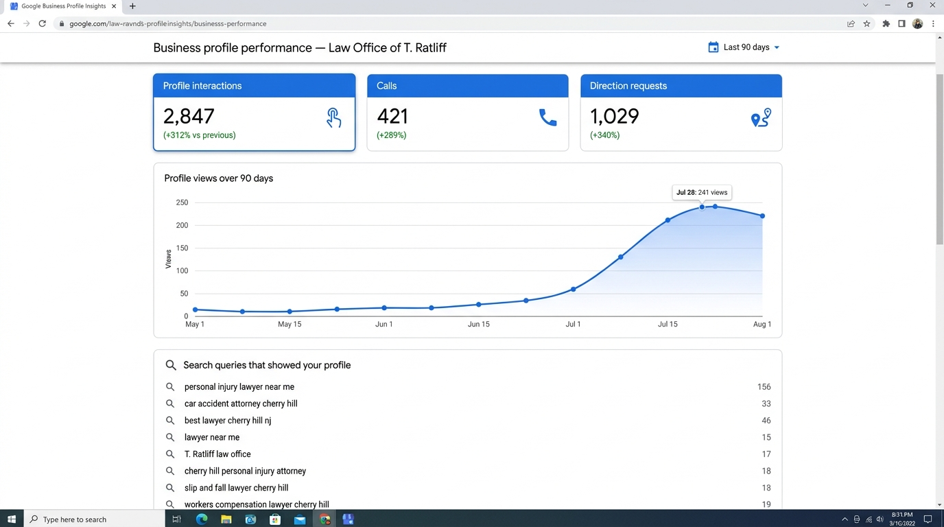944x527 pixels.
Task: Open the tab search chevron in title bar
Action: coord(865,5)
